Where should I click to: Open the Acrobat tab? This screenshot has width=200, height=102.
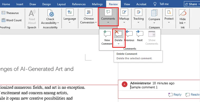141,4
